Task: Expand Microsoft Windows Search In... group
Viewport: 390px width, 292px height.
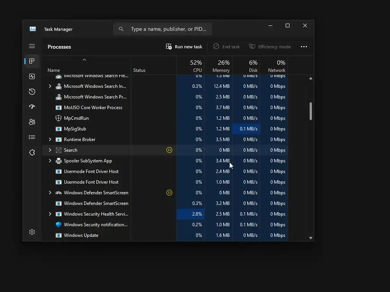Action: (50, 86)
